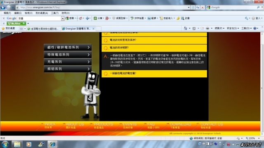Open the 檔案(F) File menu
The height and width of the screenshot is (148, 264).
pyautogui.click(x=7, y=13)
